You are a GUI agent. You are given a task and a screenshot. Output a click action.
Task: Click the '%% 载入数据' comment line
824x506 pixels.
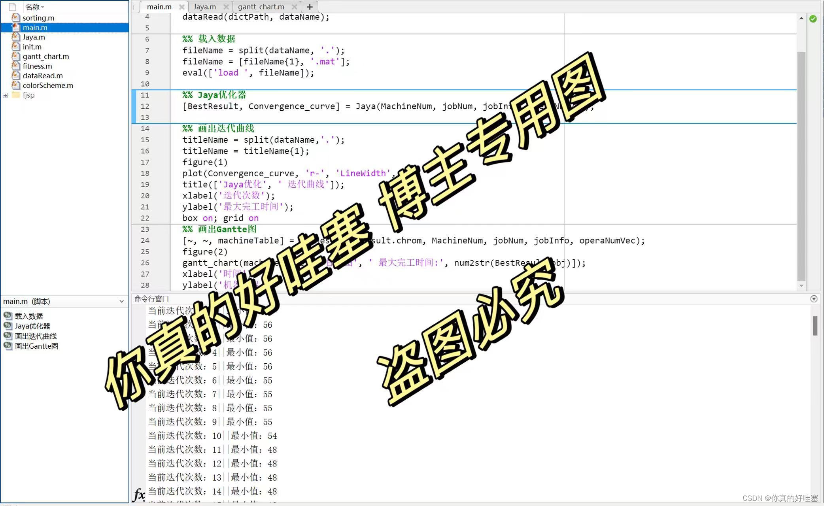tap(208, 39)
